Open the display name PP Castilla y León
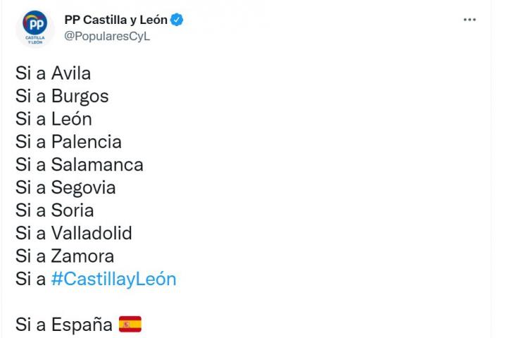 click(x=115, y=20)
